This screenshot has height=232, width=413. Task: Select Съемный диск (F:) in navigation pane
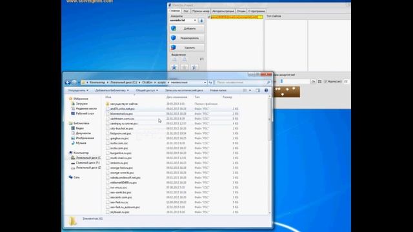pos(85,162)
